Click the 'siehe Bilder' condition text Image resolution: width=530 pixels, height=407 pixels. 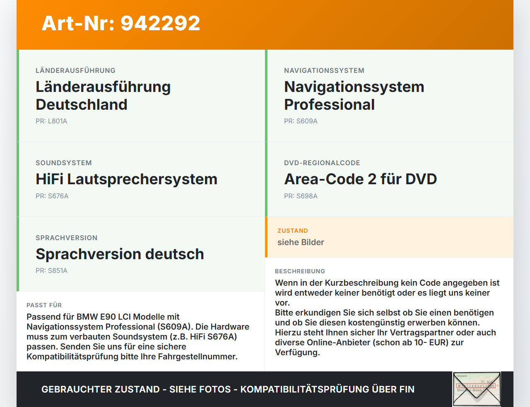point(301,242)
